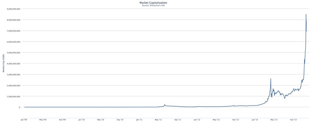Click the May '09 x-axis label
The width and height of the screenshot is (320, 123).
tap(43, 120)
